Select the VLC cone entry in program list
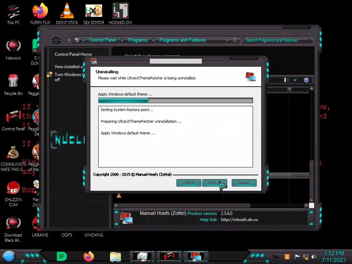The width and height of the screenshot is (352, 264). point(119,195)
